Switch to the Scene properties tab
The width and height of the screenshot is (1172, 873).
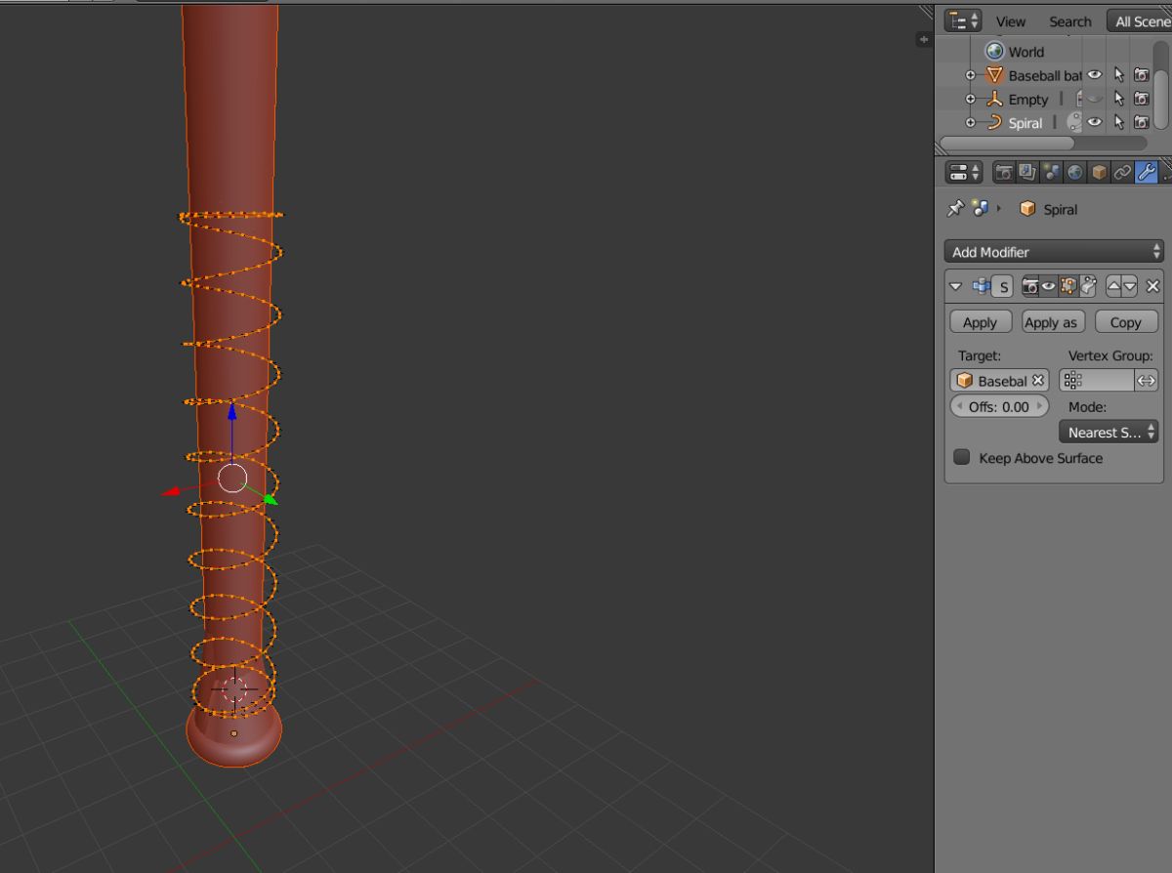click(x=1051, y=173)
